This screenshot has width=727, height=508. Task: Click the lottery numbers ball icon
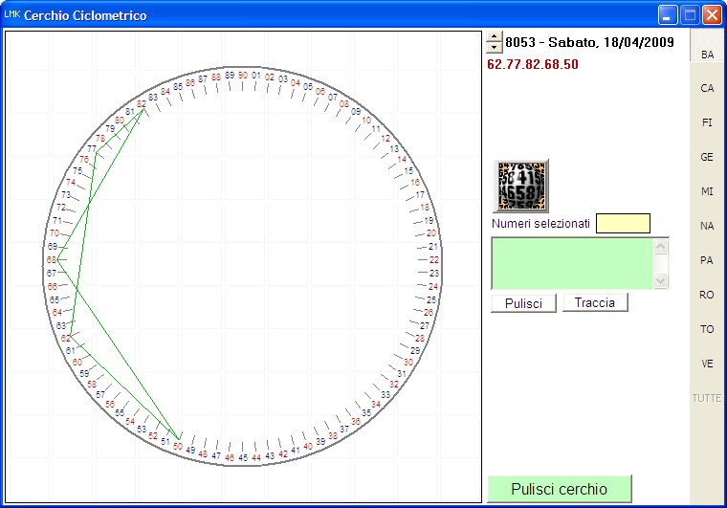coord(521,186)
